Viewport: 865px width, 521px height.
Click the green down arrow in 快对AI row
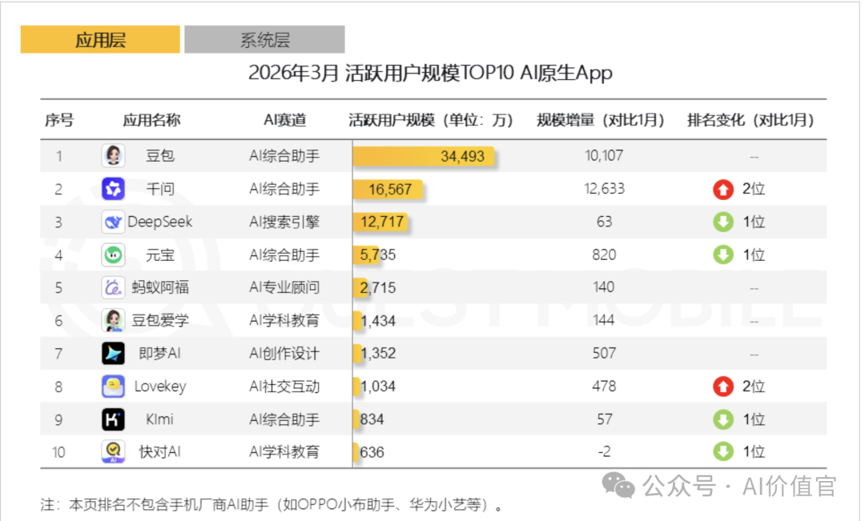(723, 452)
